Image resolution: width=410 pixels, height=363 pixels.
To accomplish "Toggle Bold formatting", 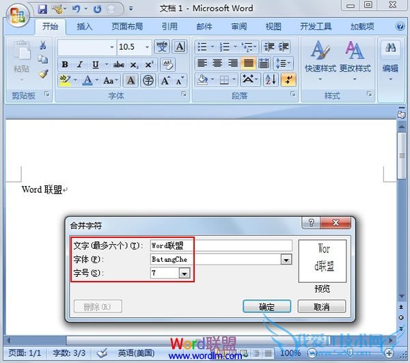I will tap(65, 64).
